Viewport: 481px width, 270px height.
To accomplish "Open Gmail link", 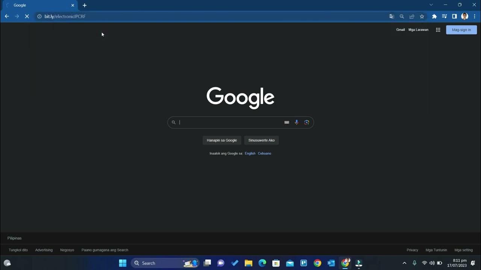I will [401, 30].
